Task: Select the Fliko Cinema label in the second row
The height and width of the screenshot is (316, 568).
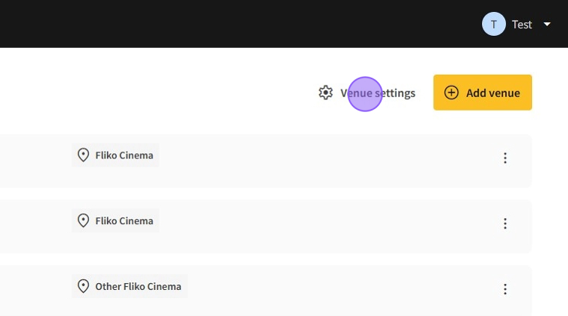Action: click(124, 220)
